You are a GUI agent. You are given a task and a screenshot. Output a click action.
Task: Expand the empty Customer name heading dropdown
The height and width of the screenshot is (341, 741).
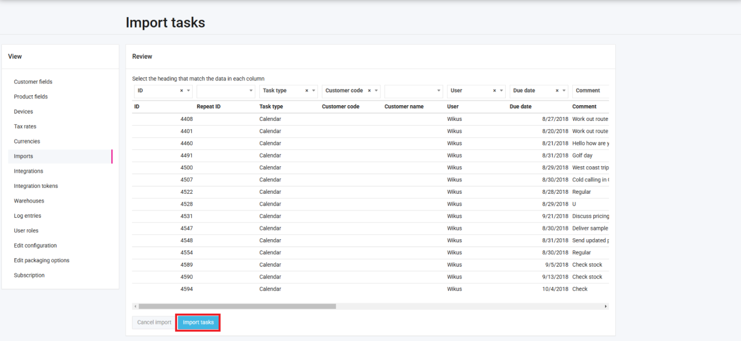pos(439,91)
